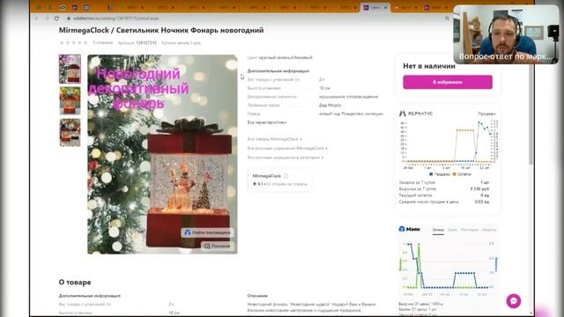Viewport: 564px width, 317px height.
Task: Click the Описание heading
Action: click(257, 296)
